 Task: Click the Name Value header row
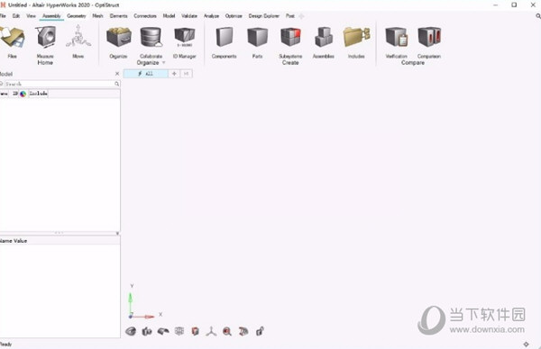[x=60, y=240]
